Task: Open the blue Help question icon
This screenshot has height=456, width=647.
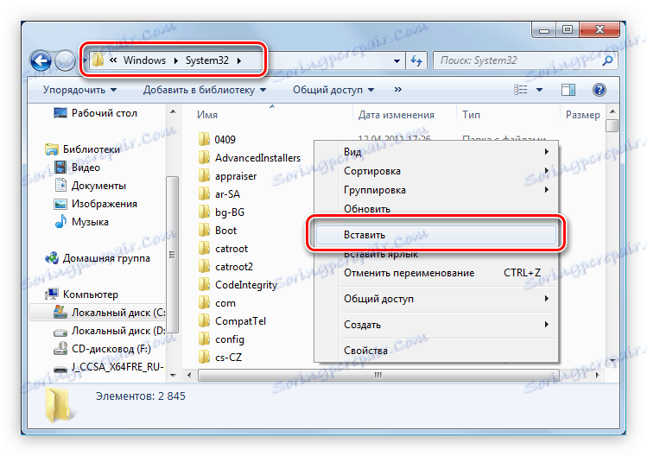Action: click(599, 90)
